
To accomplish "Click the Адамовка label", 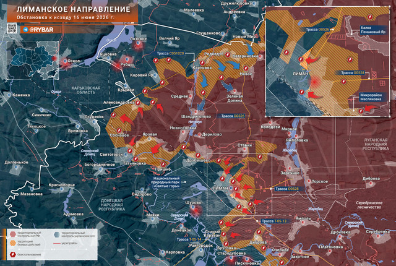I will pyautogui.click(x=73, y=214).
